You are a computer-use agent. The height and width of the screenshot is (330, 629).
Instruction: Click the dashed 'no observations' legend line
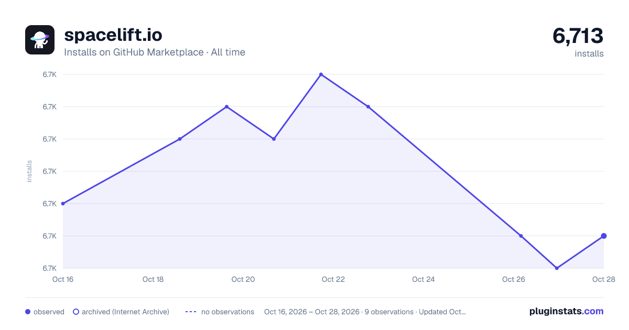(191, 312)
